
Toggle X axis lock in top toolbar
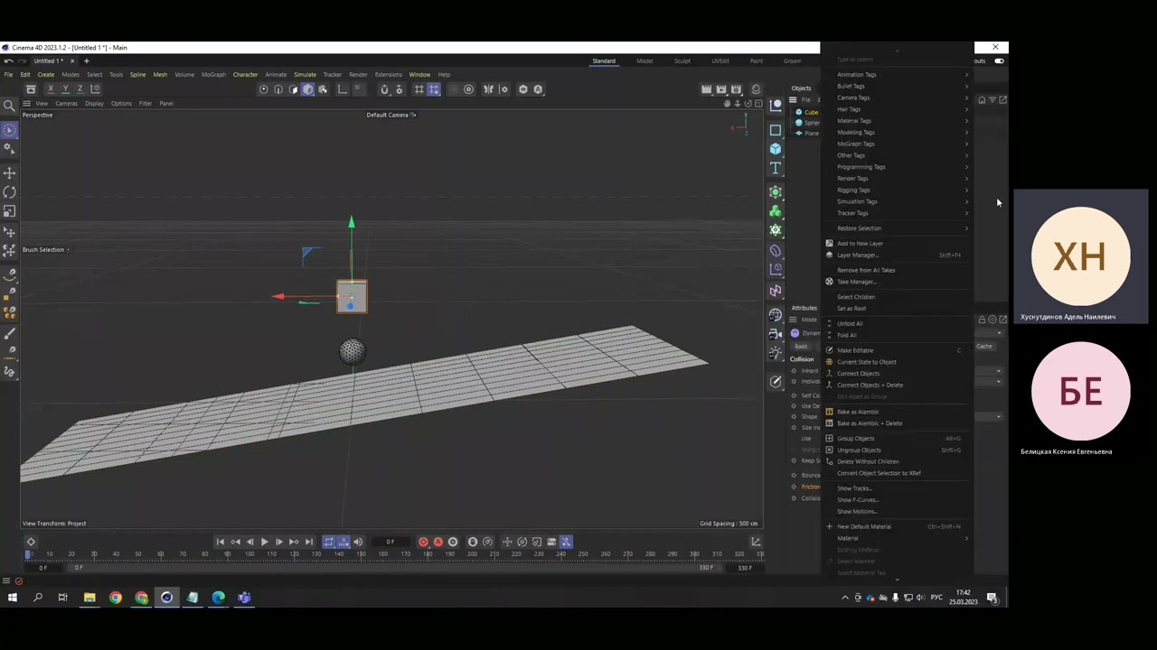(x=51, y=89)
